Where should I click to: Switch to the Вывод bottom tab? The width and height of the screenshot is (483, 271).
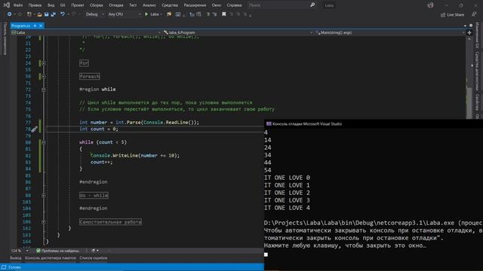point(15,257)
